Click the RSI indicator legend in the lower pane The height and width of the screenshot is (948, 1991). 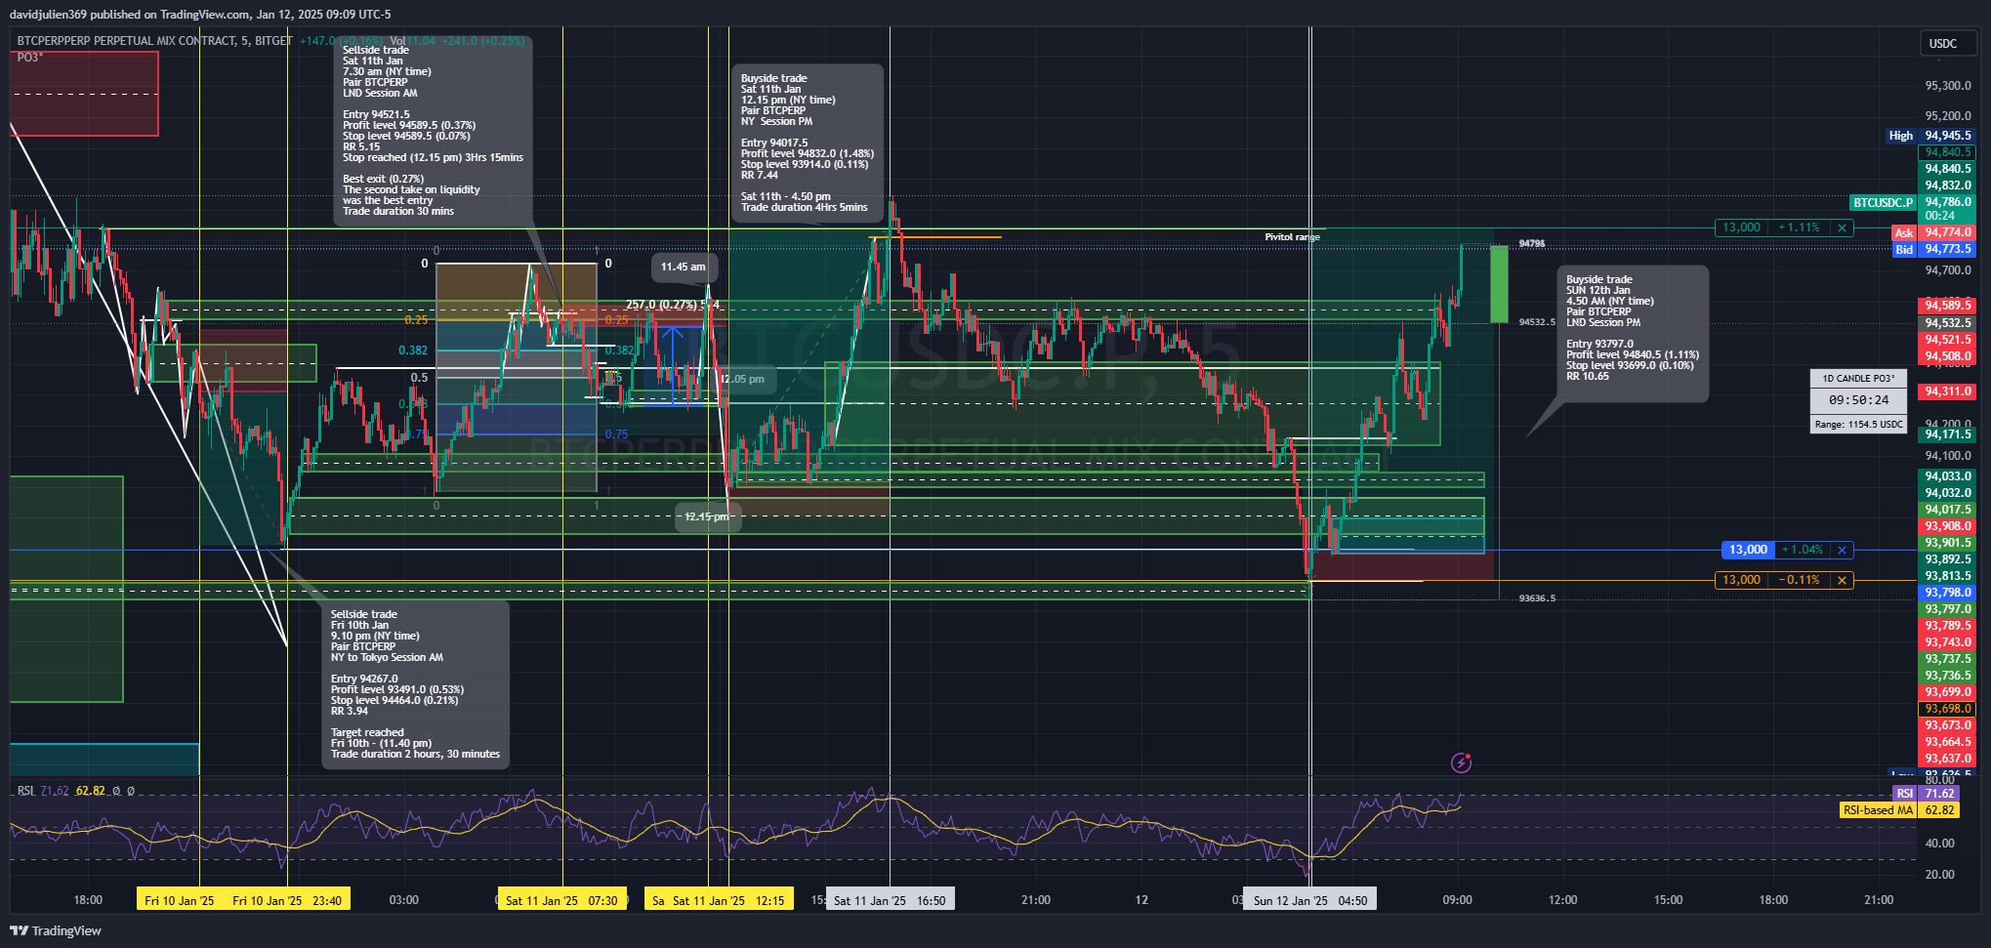coord(26,791)
